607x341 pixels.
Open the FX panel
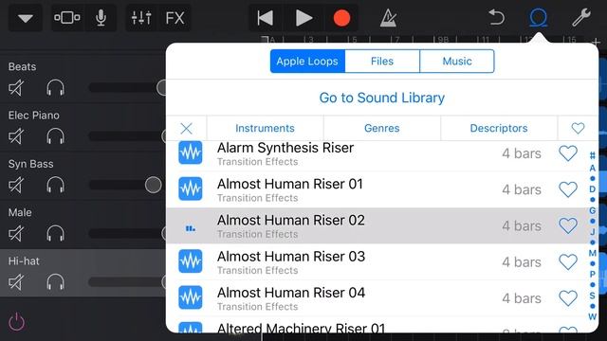click(x=175, y=18)
